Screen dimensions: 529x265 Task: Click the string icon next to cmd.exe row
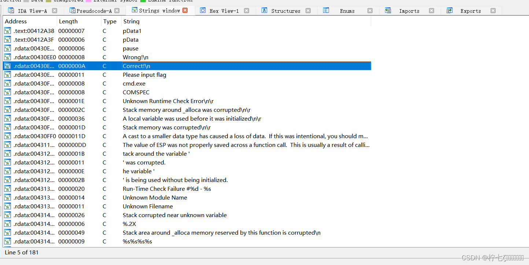[7, 83]
